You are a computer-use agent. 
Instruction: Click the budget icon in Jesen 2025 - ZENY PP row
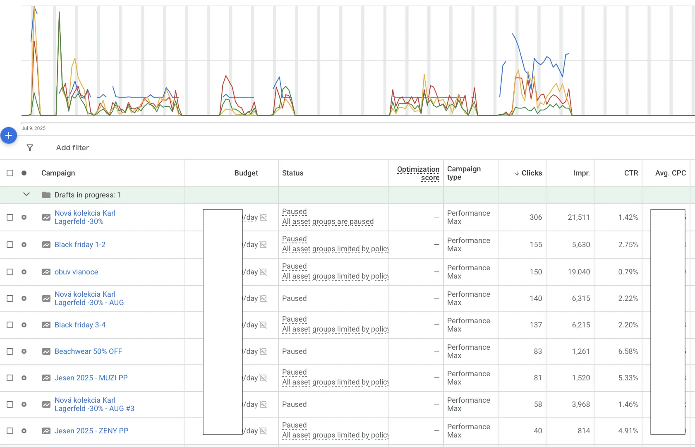point(263,431)
